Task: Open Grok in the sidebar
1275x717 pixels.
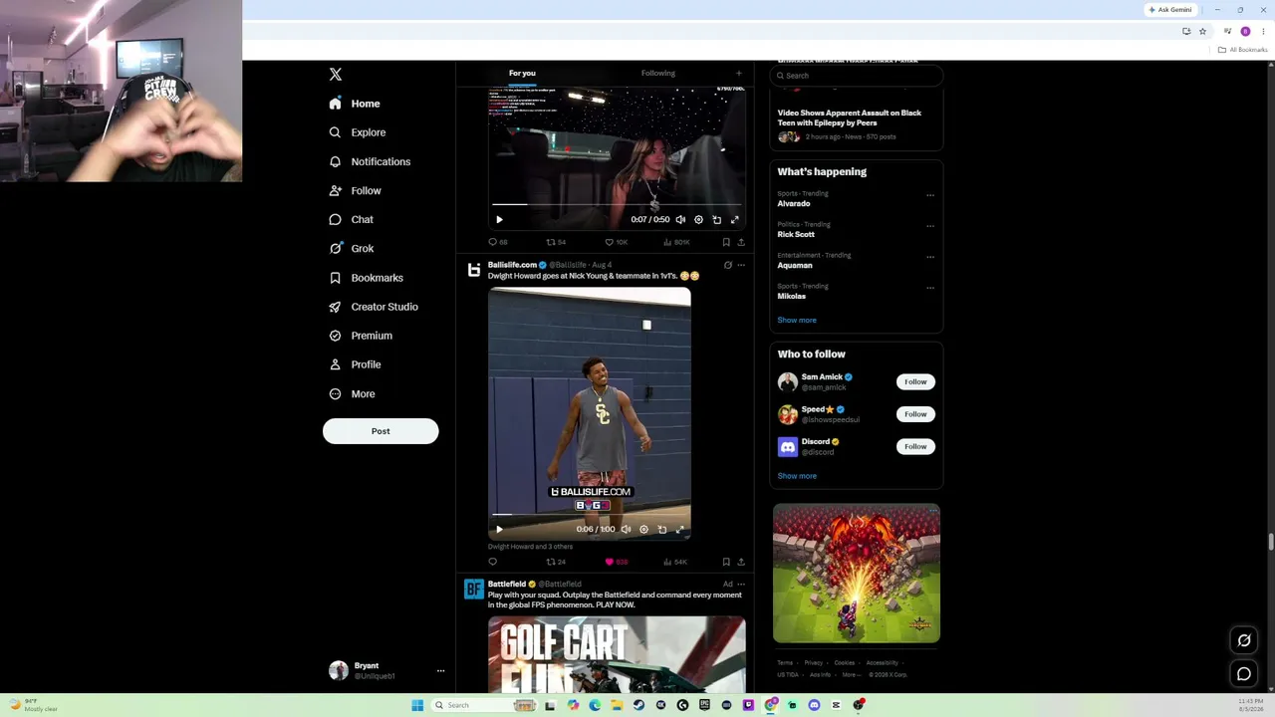Action: pyautogui.click(x=351, y=248)
